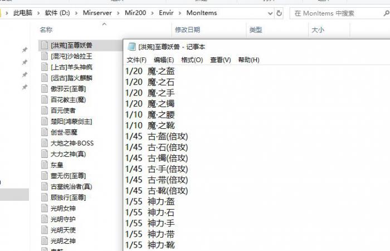Click the file icon of 光明天使
The width and height of the screenshot is (390, 251).
pos(45,230)
